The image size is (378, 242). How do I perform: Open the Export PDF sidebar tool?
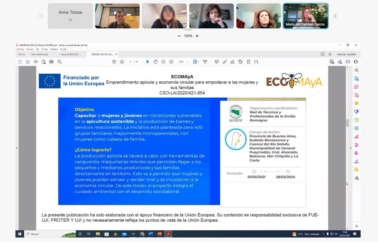click(x=357, y=78)
